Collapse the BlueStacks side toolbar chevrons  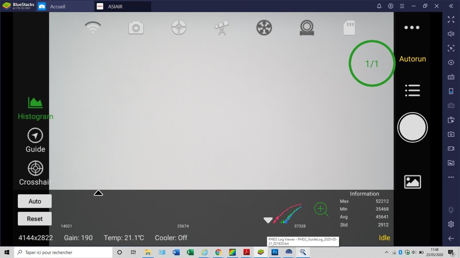pos(451,6)
